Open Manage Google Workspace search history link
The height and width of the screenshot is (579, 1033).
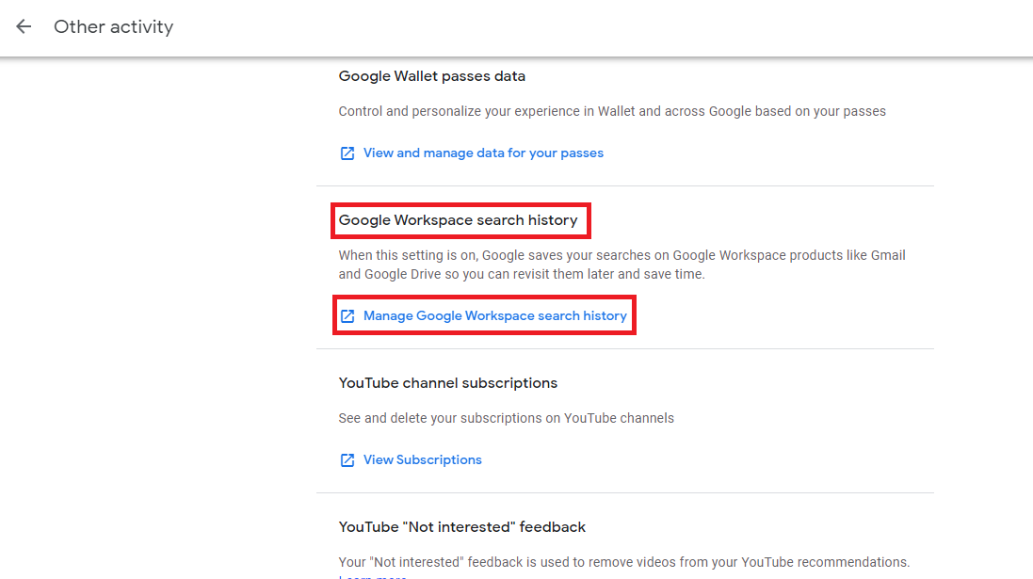tap(494, 315)
